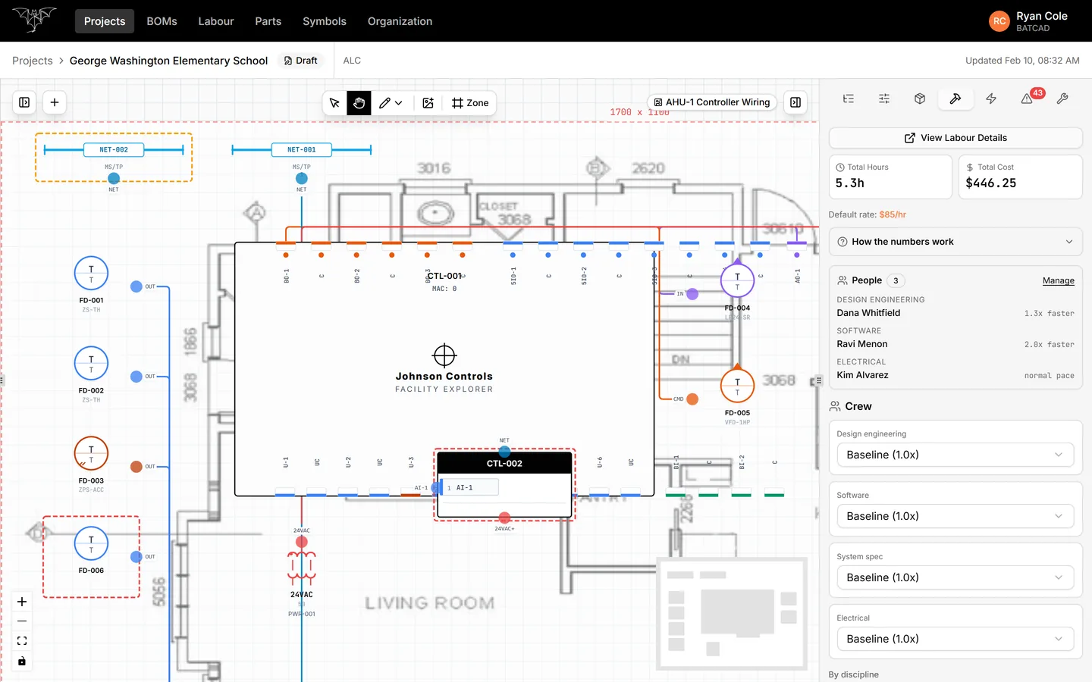Open the box parts panel tab
This screenshot has height=682, width=1092.
tap(920, 99)
